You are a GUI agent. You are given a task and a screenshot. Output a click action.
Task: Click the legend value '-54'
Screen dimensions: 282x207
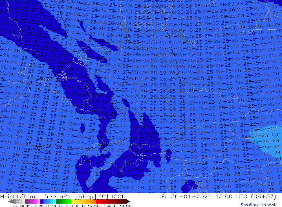click(14, 206)
